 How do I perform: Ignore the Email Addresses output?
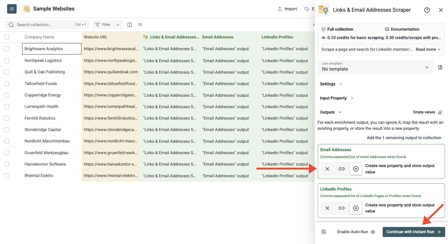pyautogui.click(x=327, y=169)
